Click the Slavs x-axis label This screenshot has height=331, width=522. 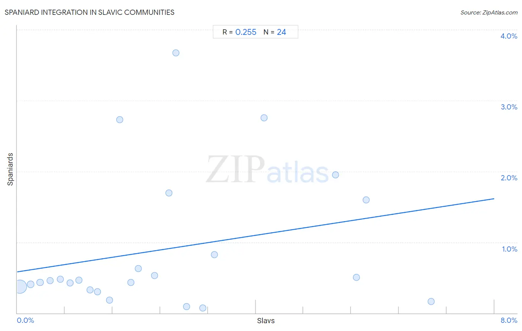coord(266,321)
